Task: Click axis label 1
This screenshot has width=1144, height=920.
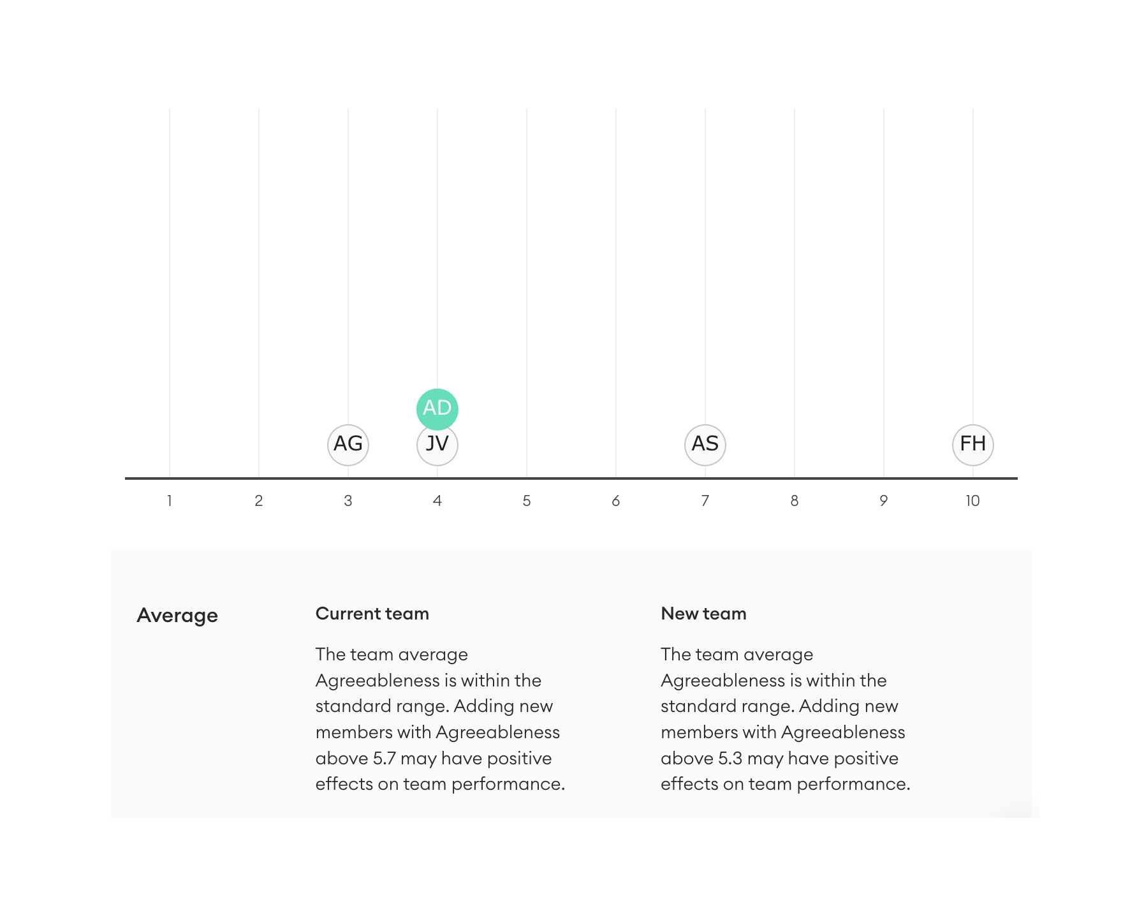Action: [x=169, y=501]
